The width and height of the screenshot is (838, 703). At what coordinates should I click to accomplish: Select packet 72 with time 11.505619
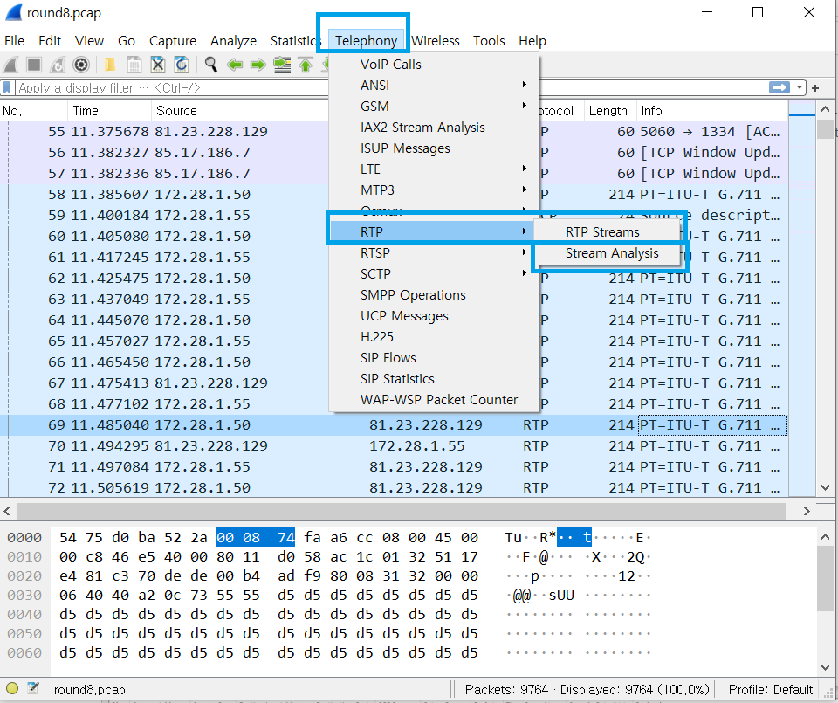(x=394, y=487)
